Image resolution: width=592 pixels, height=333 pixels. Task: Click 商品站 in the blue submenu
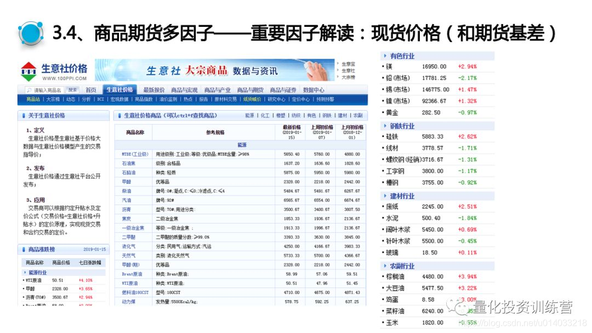click(33, 99)
